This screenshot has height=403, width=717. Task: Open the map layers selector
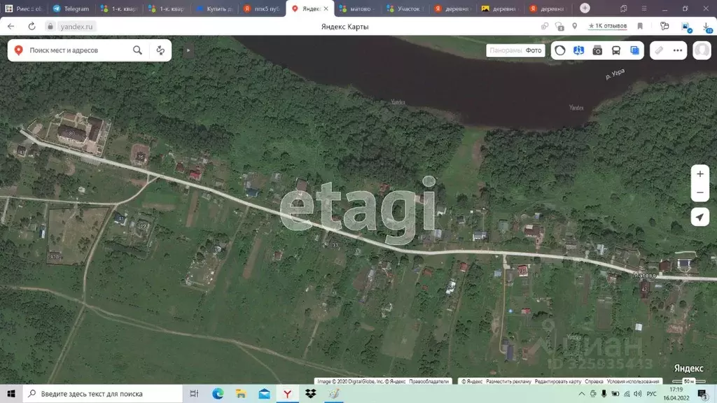[634, 50]
